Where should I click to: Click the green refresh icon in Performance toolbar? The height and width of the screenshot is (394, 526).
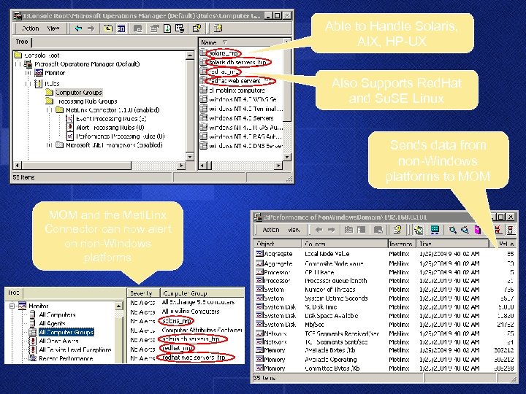tap(419, 230)
